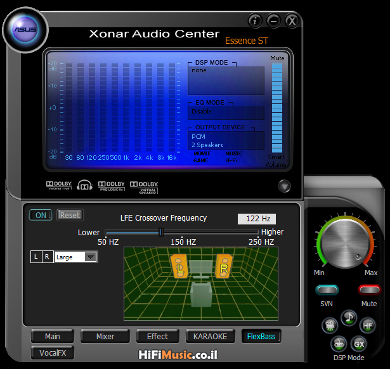Image resolution: width=390 pixels, height=369 pixels.
Task: Click the display's vertical volume level bar
Action: (277, 108)
